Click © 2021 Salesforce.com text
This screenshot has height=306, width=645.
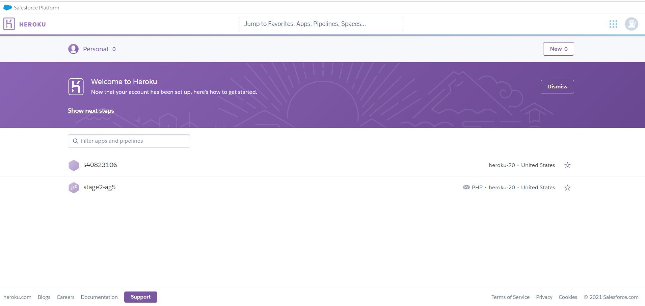(x=611, y=297)
